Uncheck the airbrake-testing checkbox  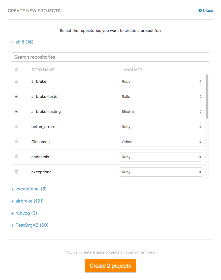(16, 111)
